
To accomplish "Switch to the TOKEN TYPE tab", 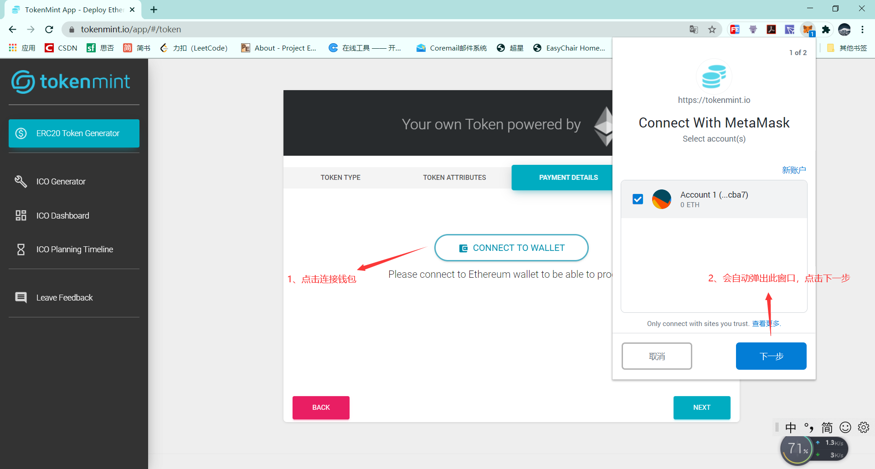I will pyautogui.click(x=340, y=178).
